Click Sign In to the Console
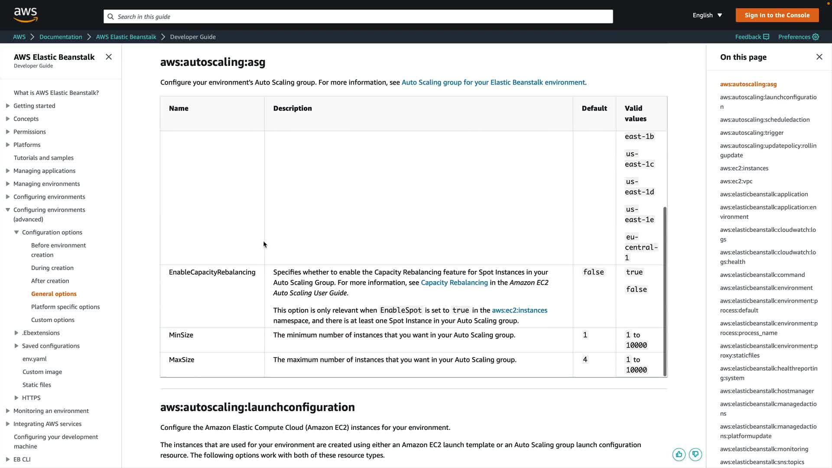This screenshot has height=468, width=832. pos(777,15)
